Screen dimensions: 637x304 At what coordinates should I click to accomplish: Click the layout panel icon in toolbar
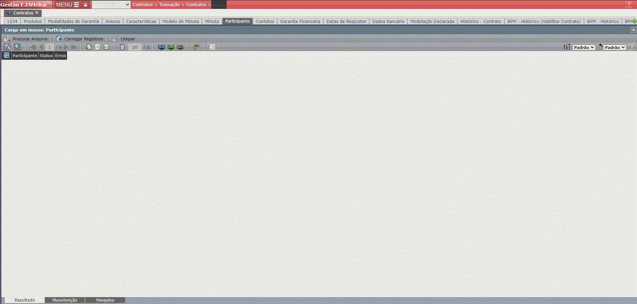pos(213,47)
